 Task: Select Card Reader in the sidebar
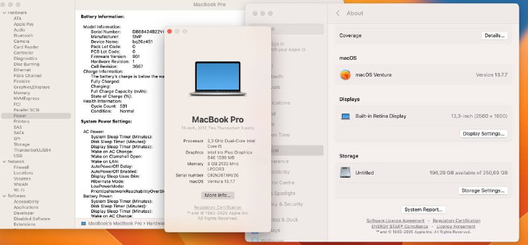(x=26, y=47)
